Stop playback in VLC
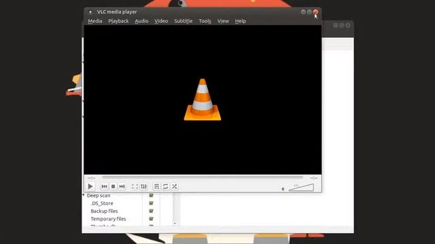 click(114, 186)
